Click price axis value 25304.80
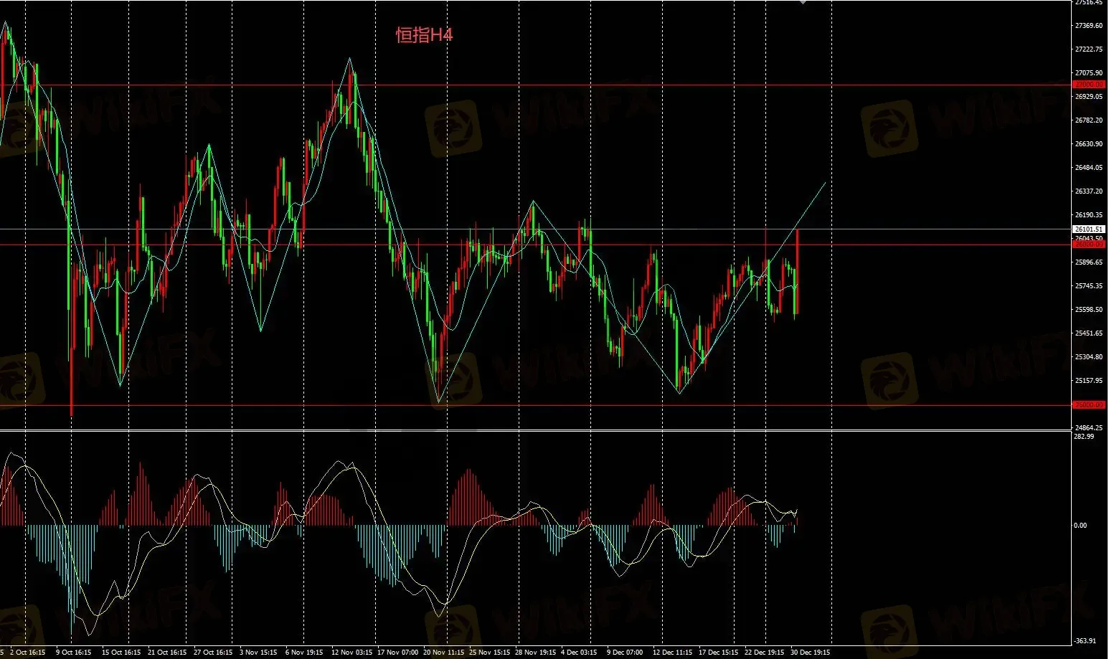This screenshot has height=659, width=1109. [x=1089, y=357]
